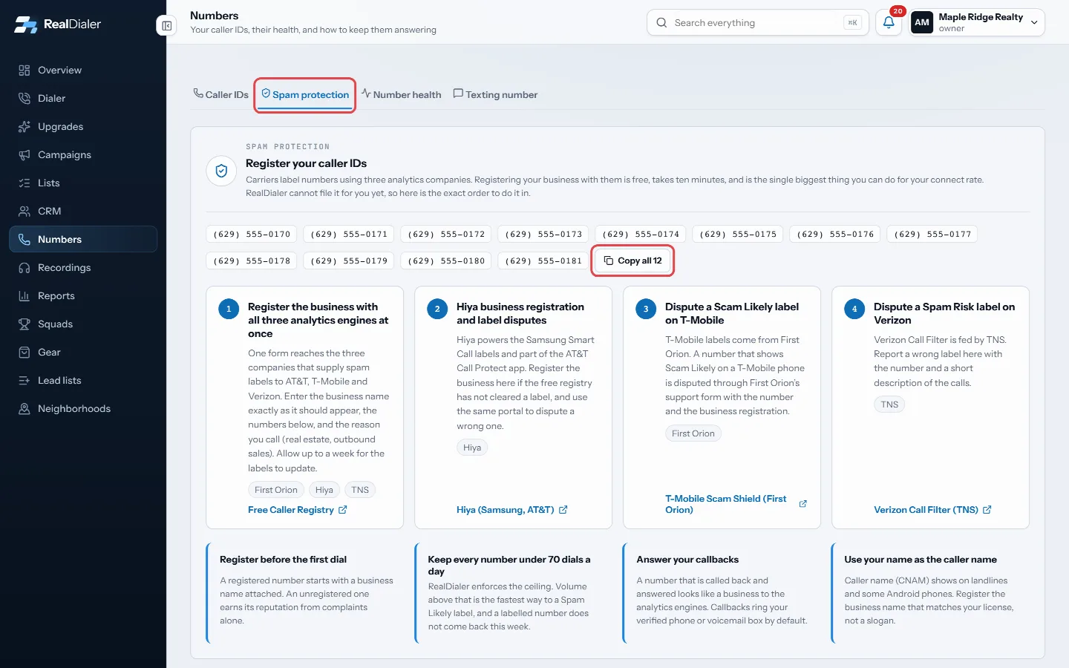
Task: Focus the Search everything field
Action: tap(758, 22)
